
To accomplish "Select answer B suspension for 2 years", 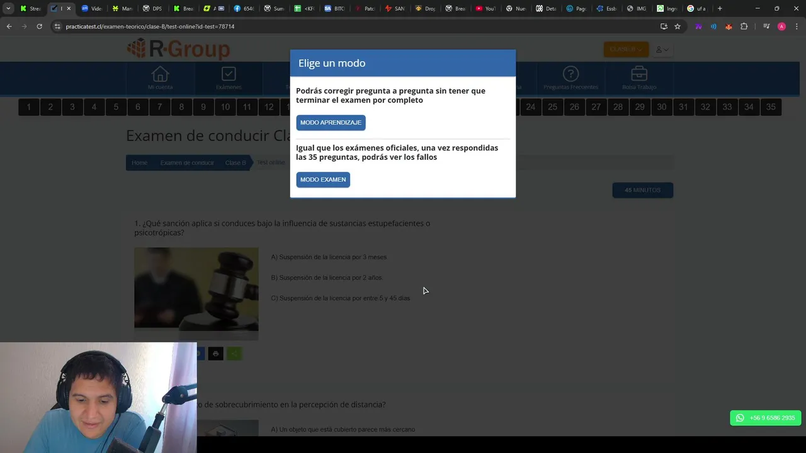I will 327,277.
